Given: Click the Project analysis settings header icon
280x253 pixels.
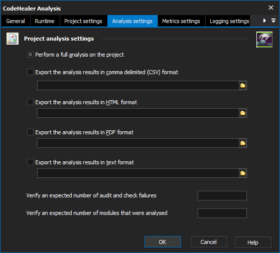Looking at the screenshot, I should 13,39.
